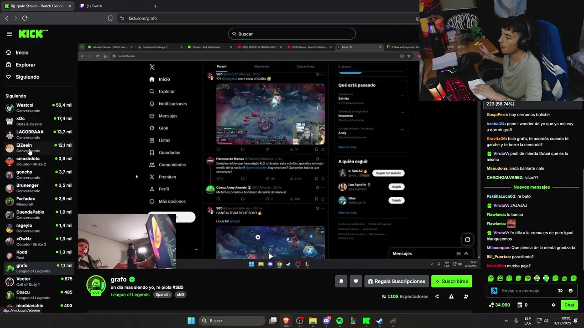Open smashdota channel in following list

click(39, 161)
